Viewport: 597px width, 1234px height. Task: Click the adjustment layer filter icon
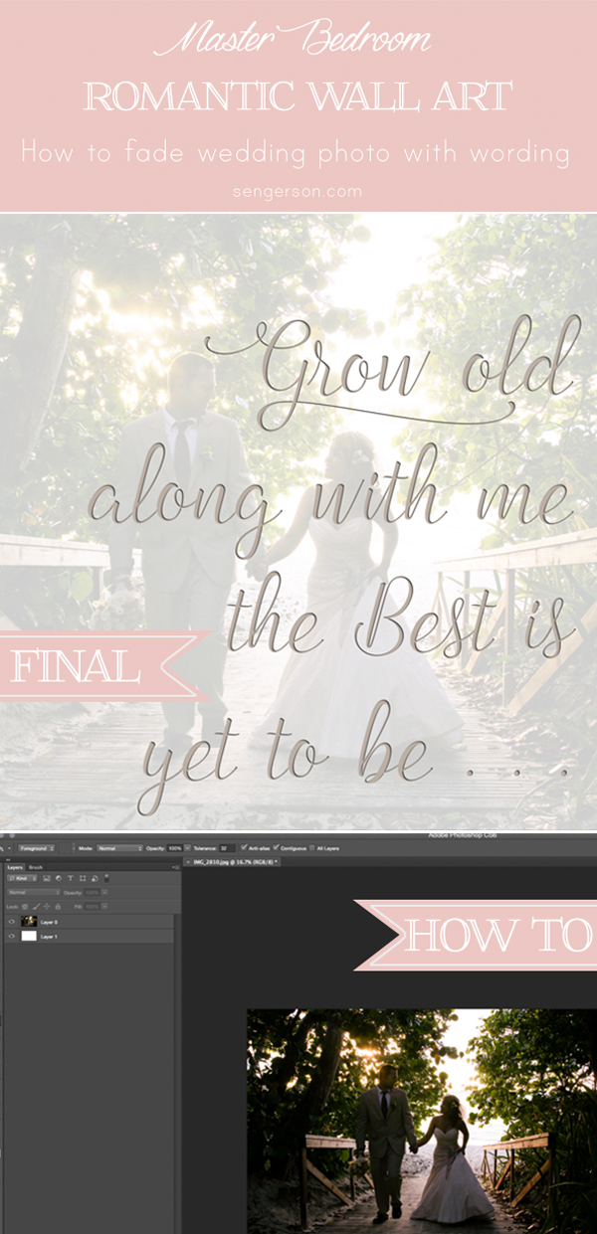click(59, 878)
